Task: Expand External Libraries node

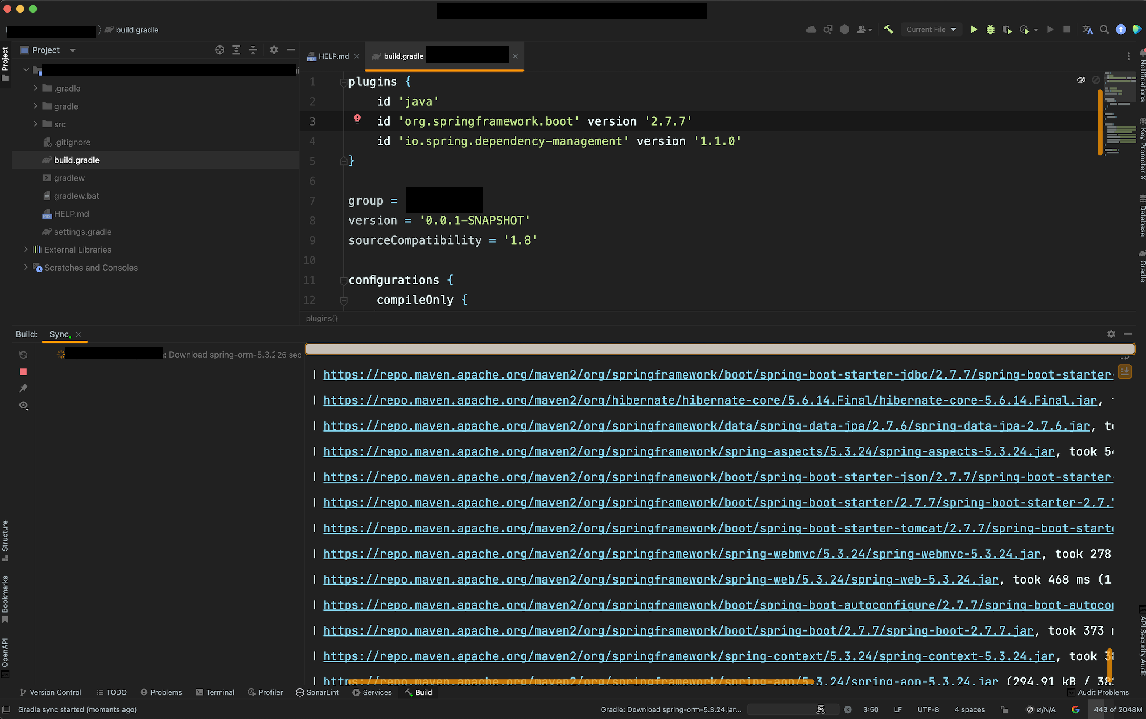Action: click(26, 250)
